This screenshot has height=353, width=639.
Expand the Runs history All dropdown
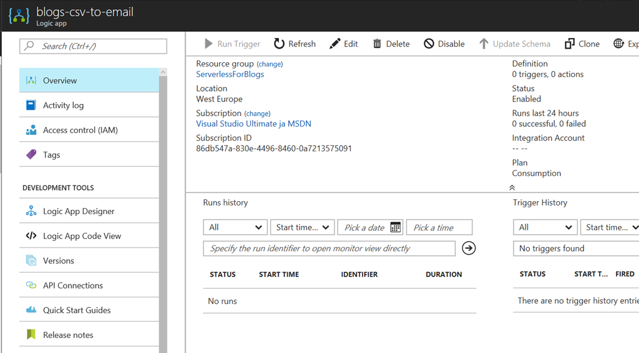[x=235, y=227]
